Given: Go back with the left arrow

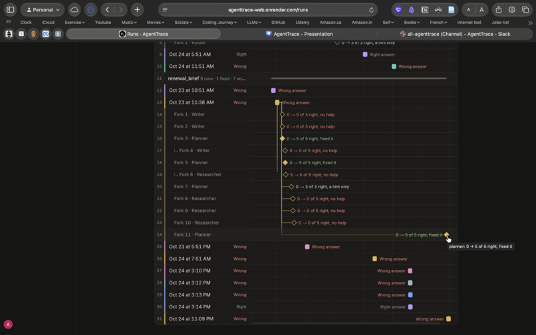Looking at the screenshot, I should coord(107,9).
